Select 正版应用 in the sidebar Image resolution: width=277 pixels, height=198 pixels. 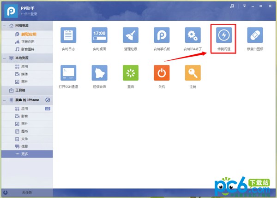point(27,41)
